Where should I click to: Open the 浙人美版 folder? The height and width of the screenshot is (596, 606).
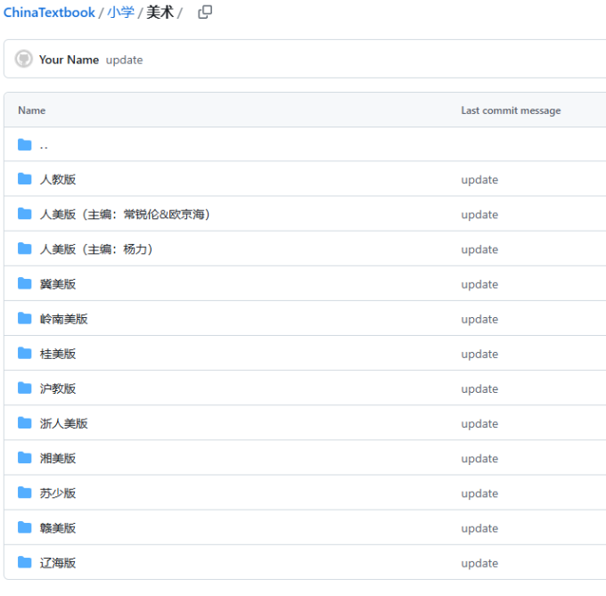[64, 423]
